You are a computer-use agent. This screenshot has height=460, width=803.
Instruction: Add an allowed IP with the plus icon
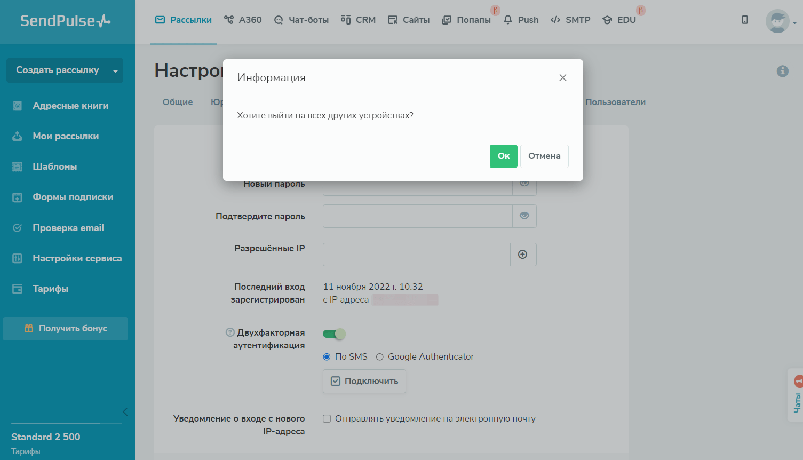point(523,255)
